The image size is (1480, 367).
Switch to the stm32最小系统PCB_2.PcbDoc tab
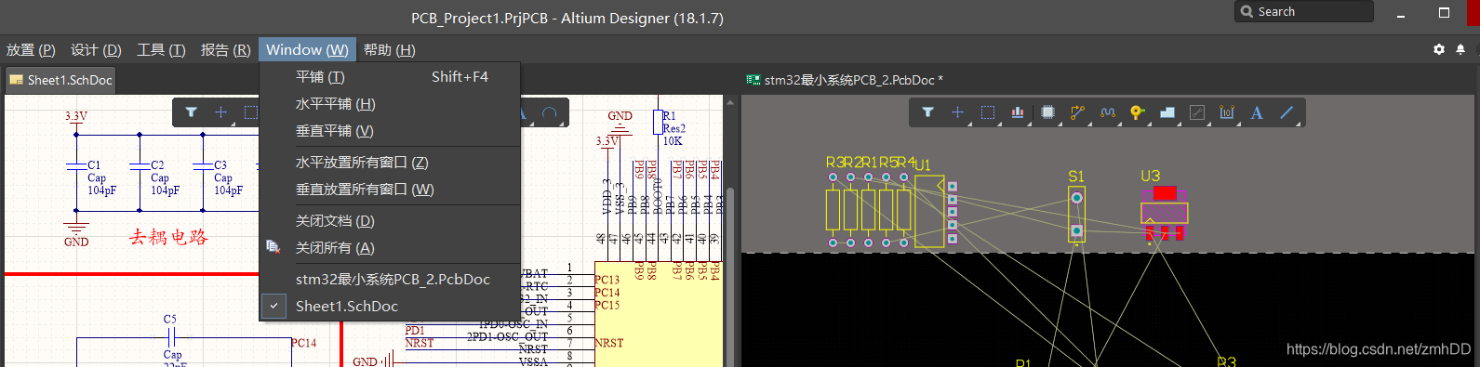tap(845, 80)
